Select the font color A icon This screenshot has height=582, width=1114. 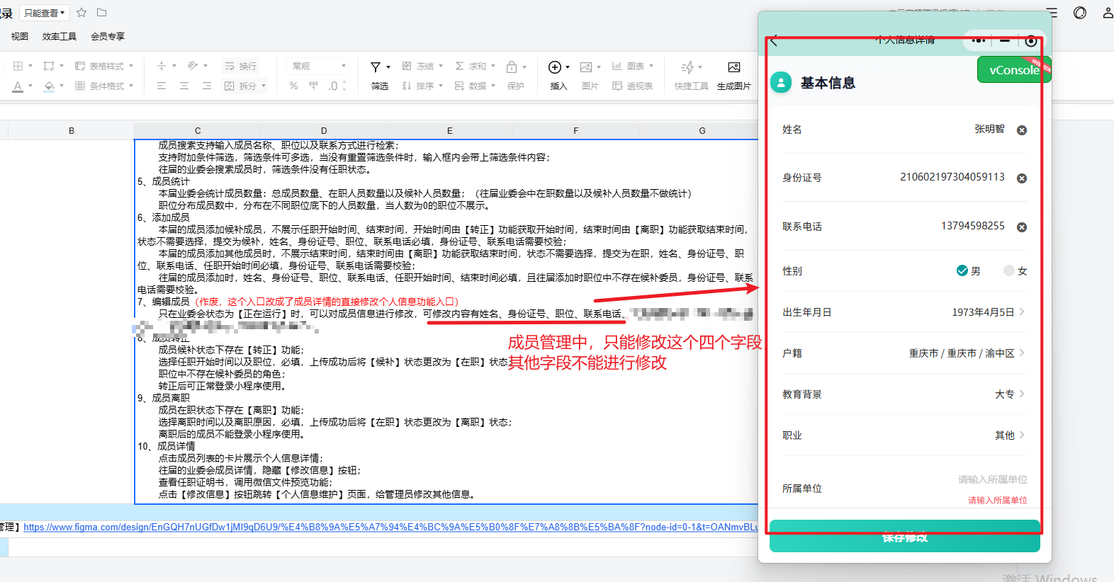coord(18,86)
